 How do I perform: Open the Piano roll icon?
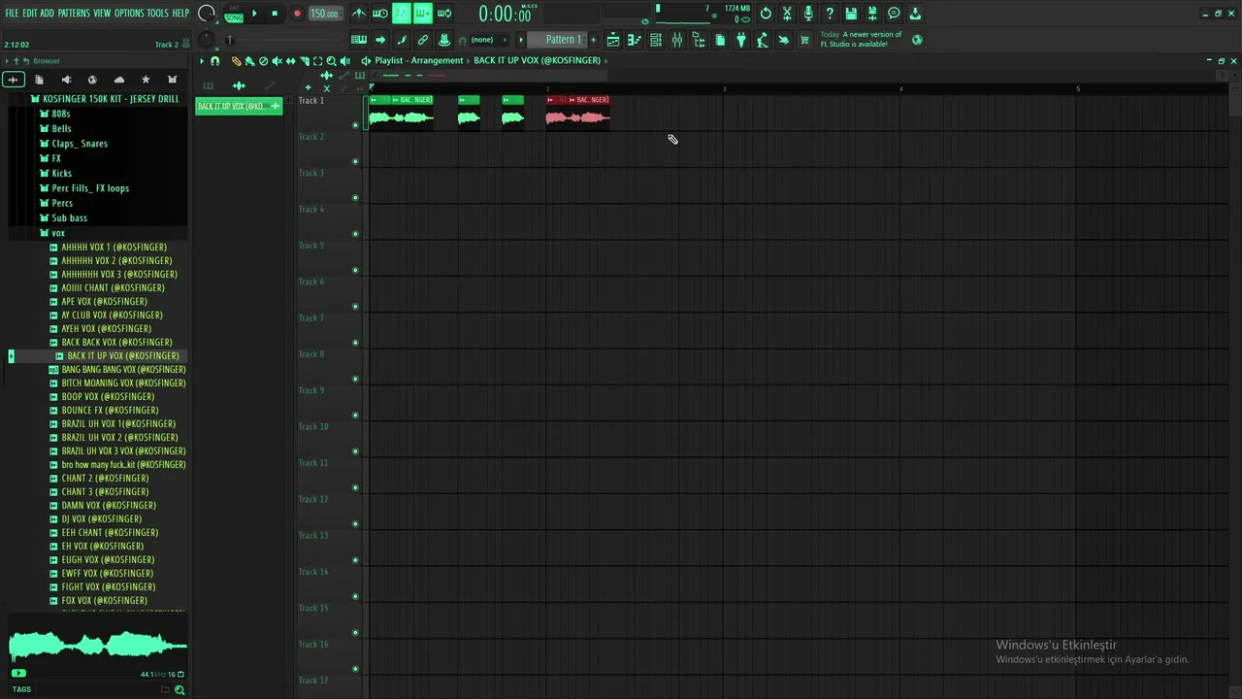click(x=635, y=40)
